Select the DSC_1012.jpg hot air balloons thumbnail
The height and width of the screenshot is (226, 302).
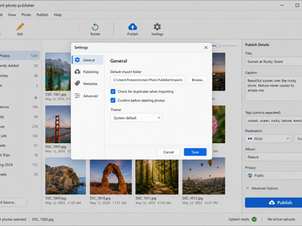coord(203,176)
